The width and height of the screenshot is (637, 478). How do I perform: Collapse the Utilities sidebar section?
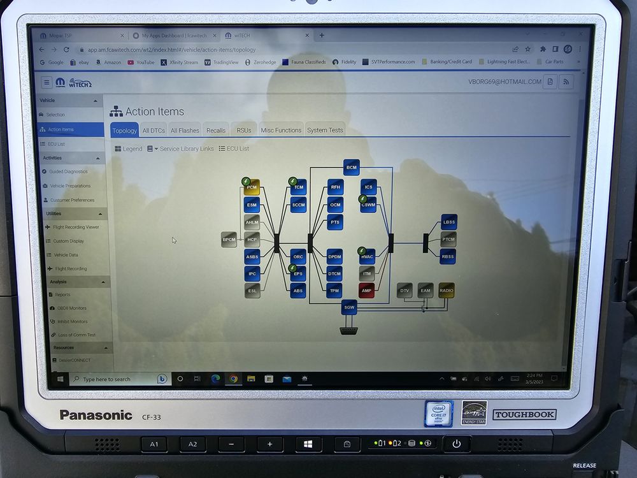pyautogui.click(x=99, y=214)
